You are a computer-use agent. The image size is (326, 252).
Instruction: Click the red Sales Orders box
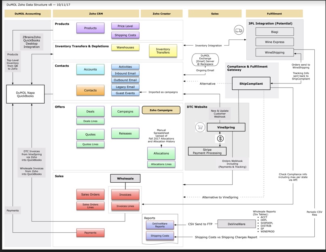[90, 194]
